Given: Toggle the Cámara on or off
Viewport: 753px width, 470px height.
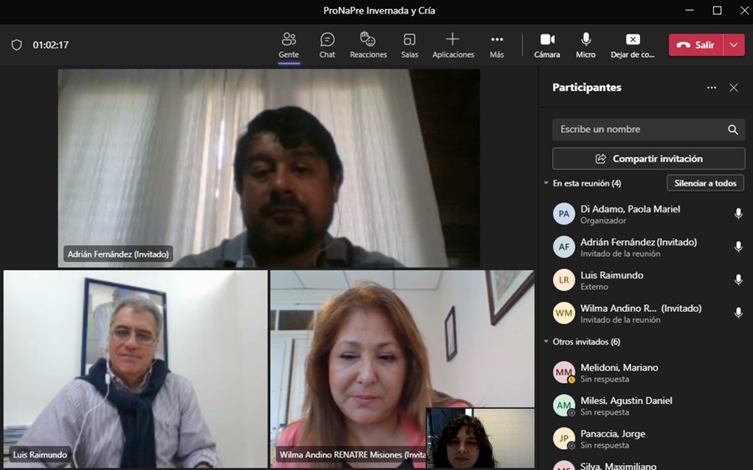Looking at the screenshot, I should [547, 45].
